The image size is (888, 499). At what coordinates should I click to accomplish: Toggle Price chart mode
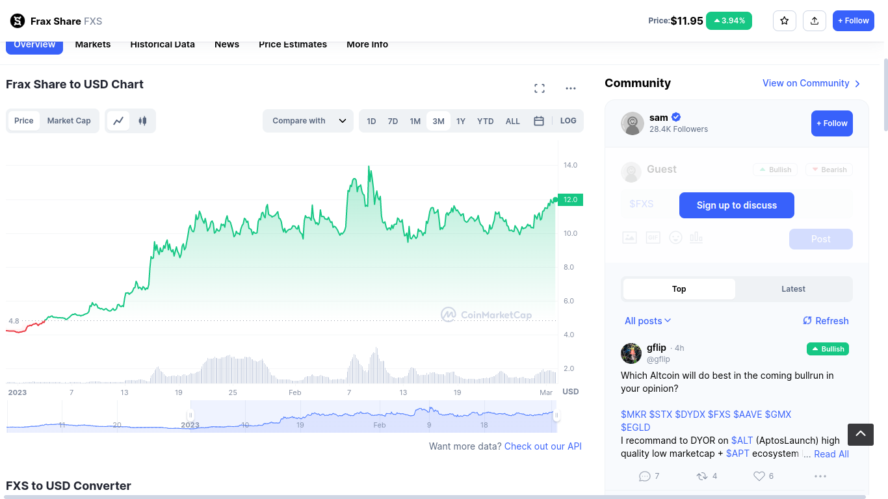pos(24,121)
